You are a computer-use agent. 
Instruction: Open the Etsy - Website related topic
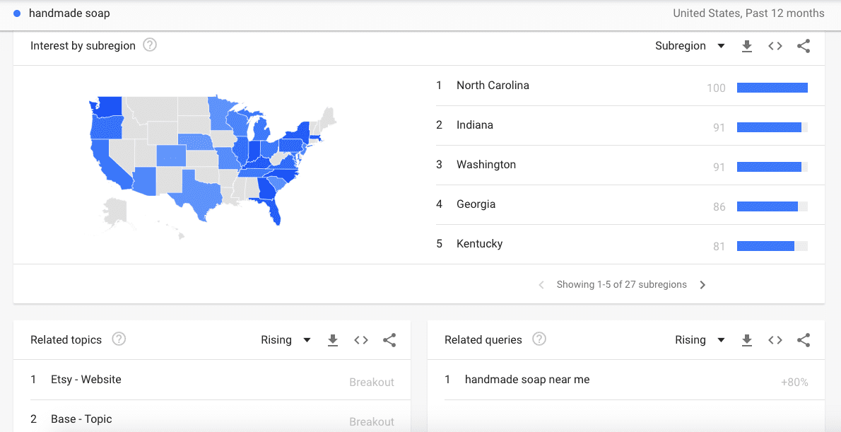click(86, 380)
